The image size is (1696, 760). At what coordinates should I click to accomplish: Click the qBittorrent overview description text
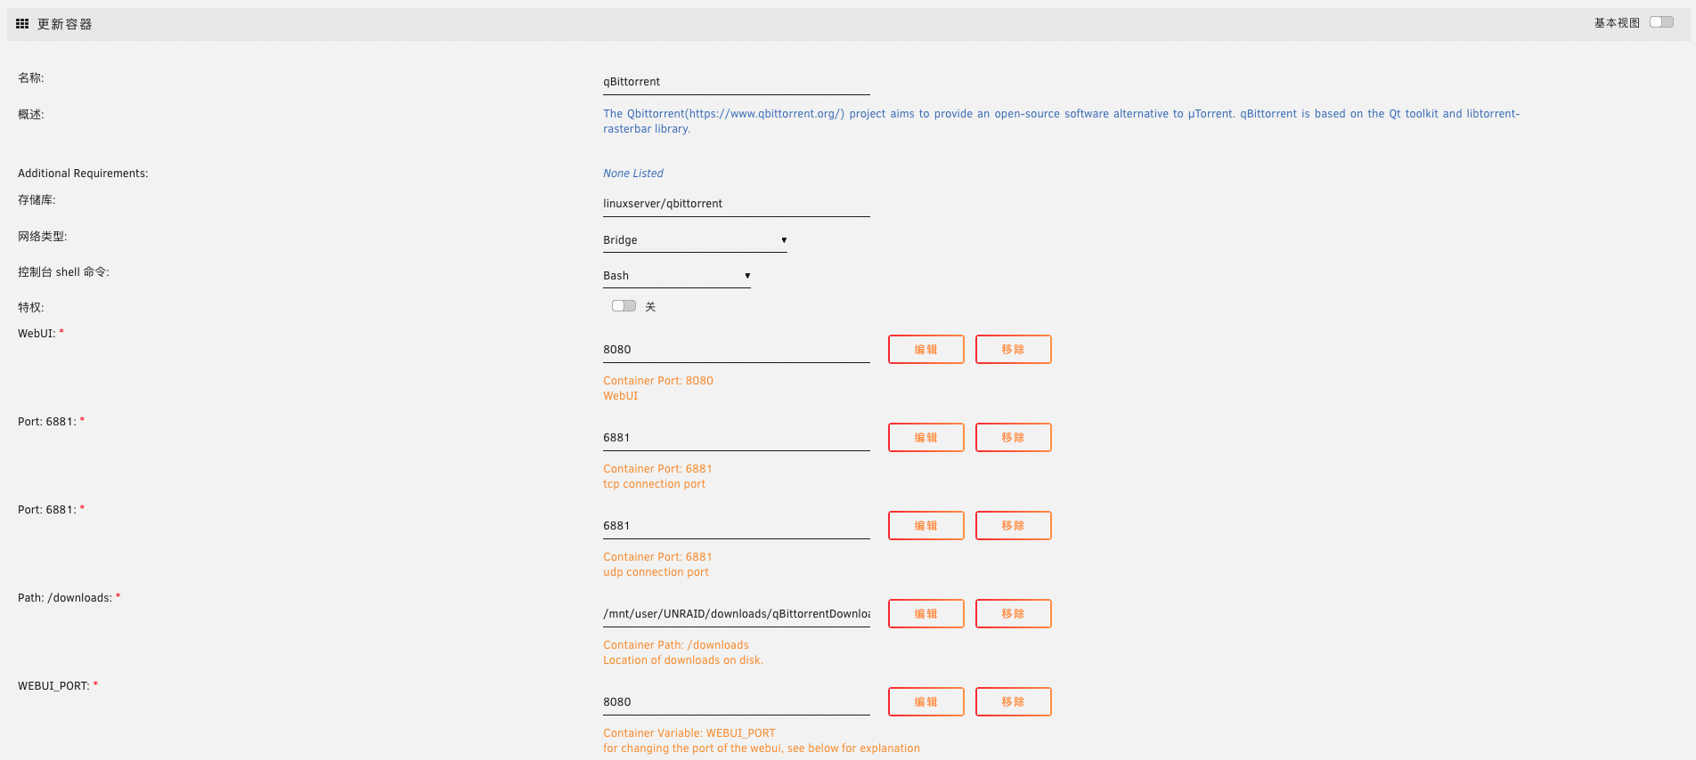[1062, 121]
